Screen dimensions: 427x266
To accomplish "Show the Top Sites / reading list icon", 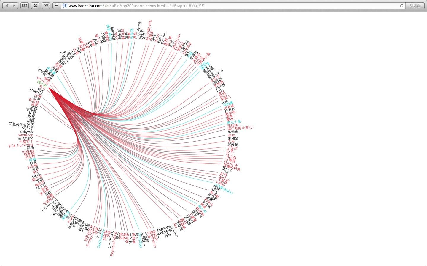I will pos(35,6).
